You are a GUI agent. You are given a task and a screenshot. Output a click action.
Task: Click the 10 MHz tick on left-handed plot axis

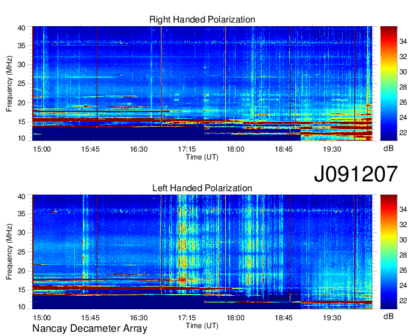point(21,307)
